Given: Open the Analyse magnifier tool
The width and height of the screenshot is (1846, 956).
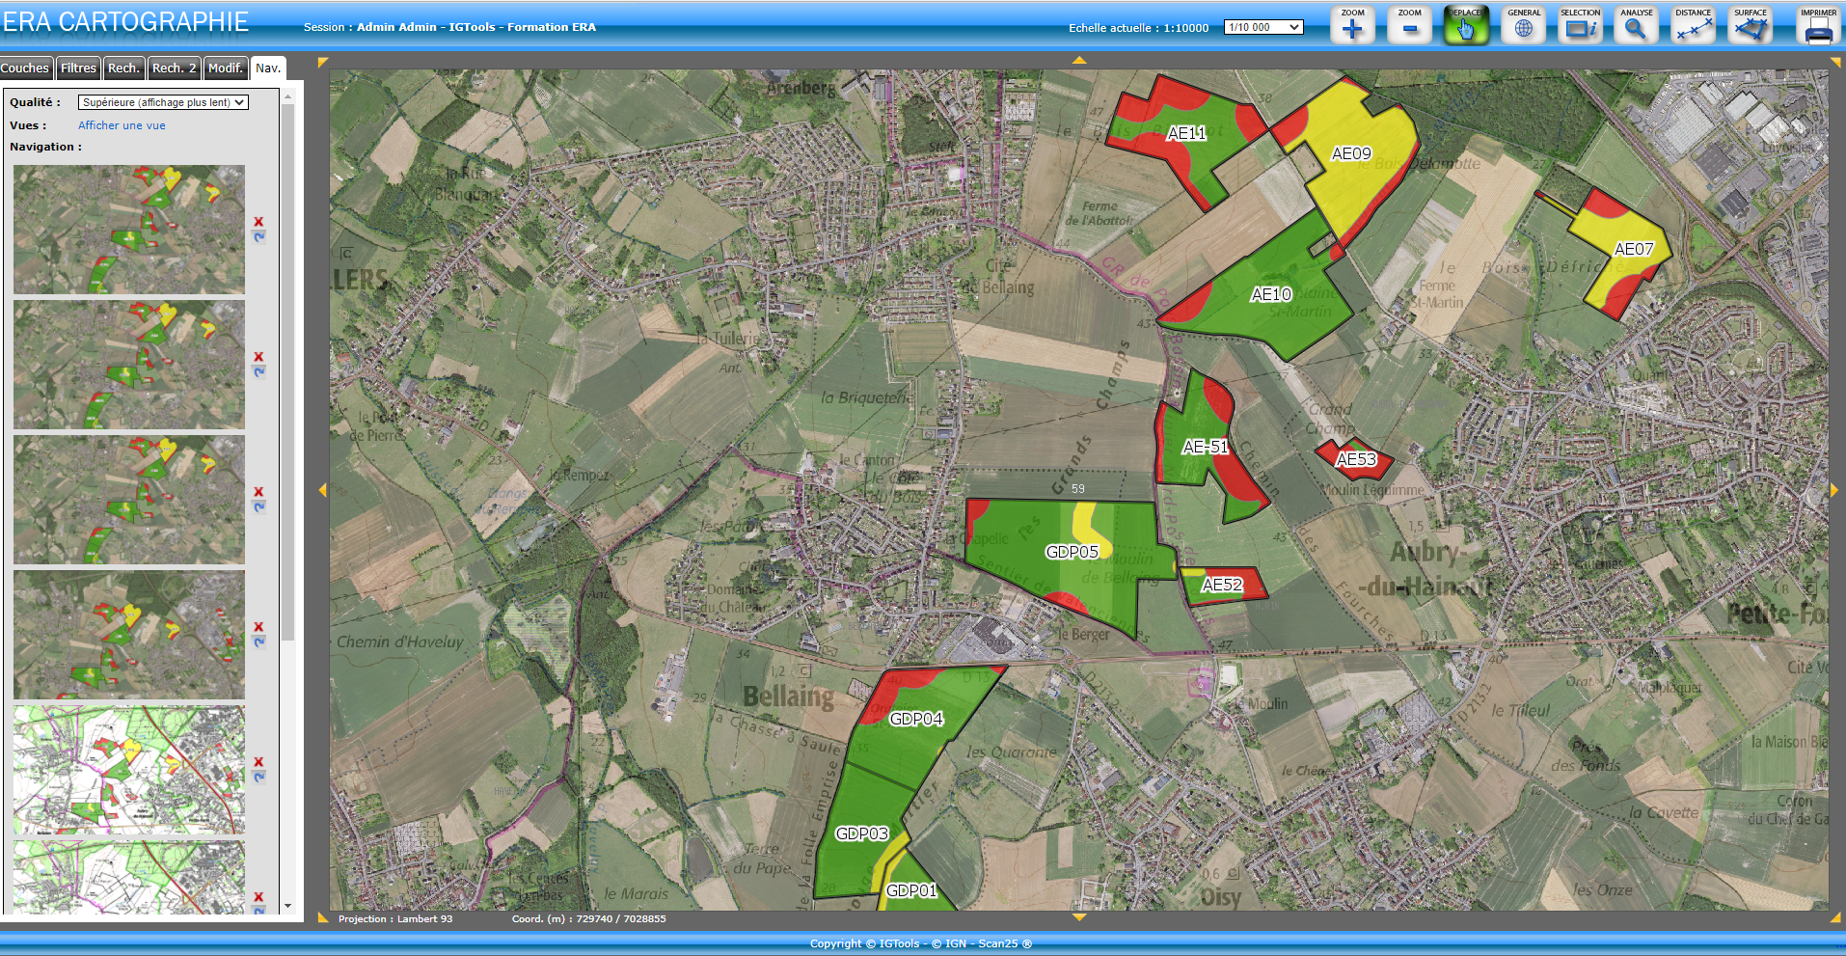Looking at the screenshot, I should 1636,26.
